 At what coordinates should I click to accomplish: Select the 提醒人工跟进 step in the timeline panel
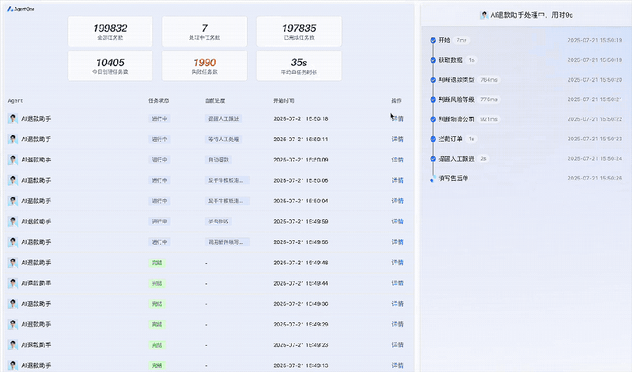[456, 159]
